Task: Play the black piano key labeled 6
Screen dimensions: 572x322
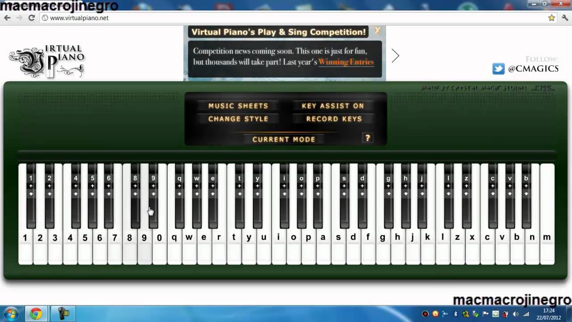Action: point(109,196)
